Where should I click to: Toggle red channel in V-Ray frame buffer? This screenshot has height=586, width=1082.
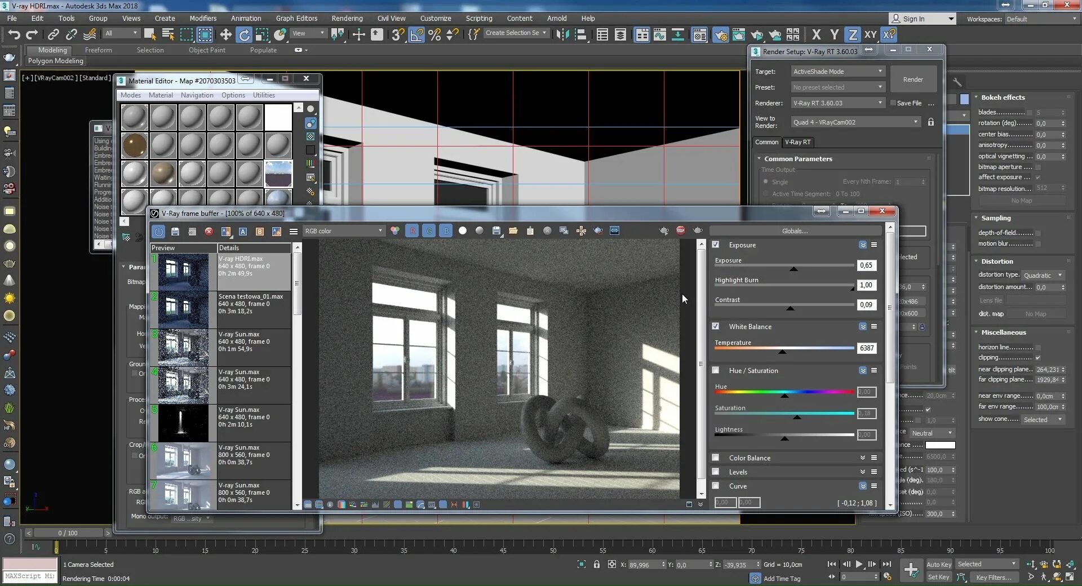[x=412, y=230]
